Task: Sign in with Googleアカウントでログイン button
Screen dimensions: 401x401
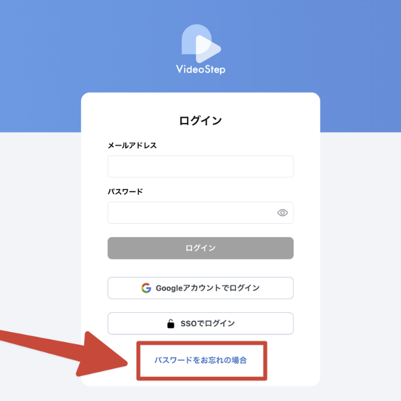Action: (x=200, y=288)
